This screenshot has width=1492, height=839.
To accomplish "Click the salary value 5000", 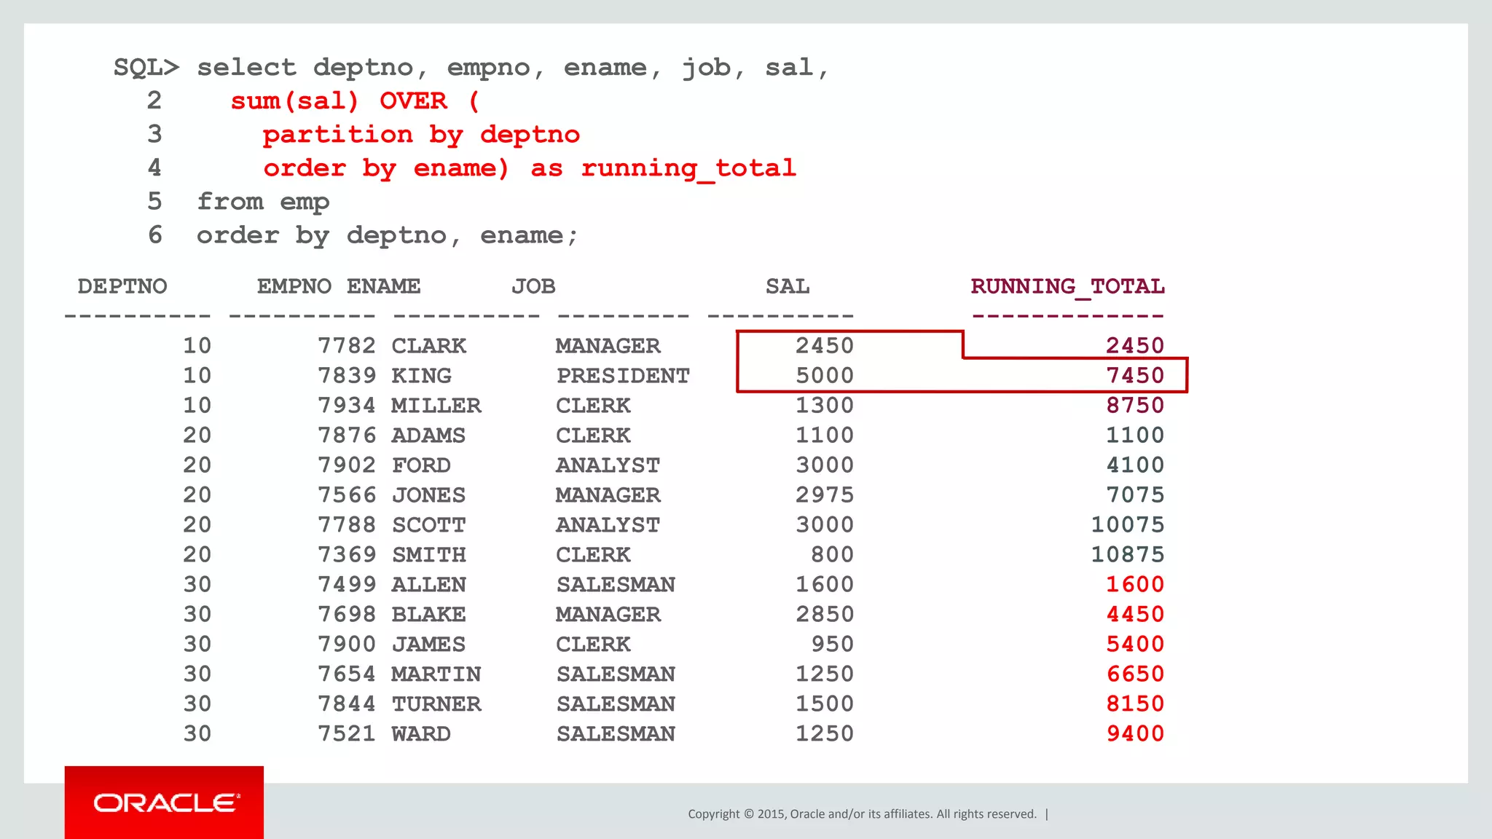I will [x=825, y=376].
